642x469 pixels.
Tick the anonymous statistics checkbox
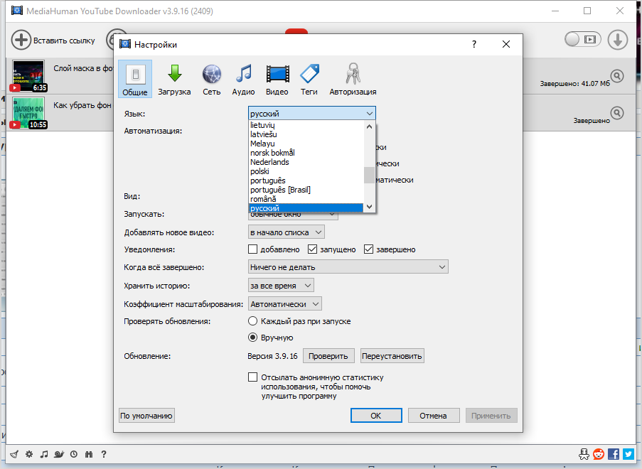(252, 377)
